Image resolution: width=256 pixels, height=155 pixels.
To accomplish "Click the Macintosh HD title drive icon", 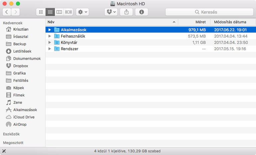I will pos(113,4).
